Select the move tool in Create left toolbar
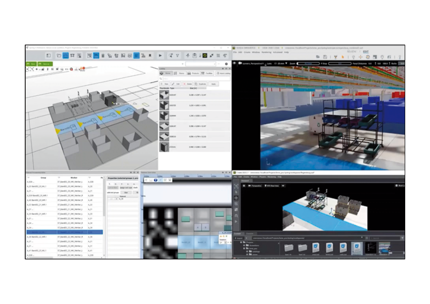 click(x=236, y=198)
